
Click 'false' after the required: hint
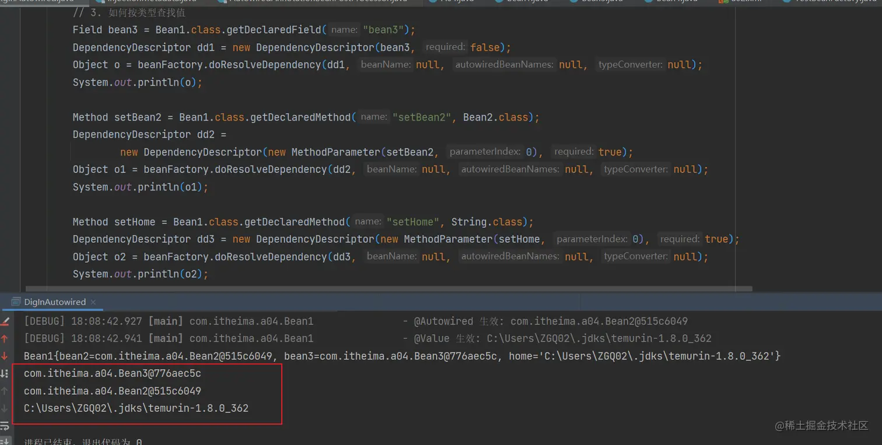485,47
